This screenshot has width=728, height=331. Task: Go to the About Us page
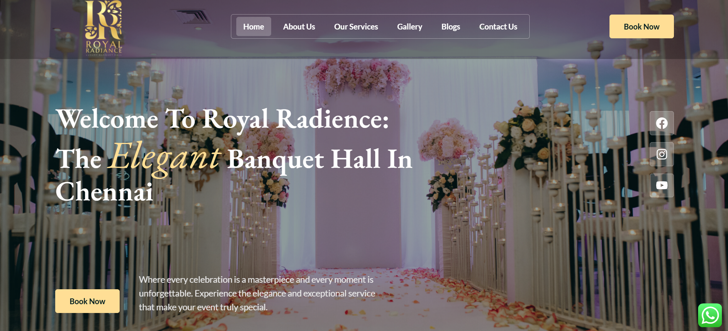click(299, 27)
